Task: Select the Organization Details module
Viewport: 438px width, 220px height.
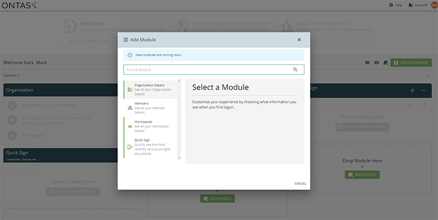Action: (151, 90)
